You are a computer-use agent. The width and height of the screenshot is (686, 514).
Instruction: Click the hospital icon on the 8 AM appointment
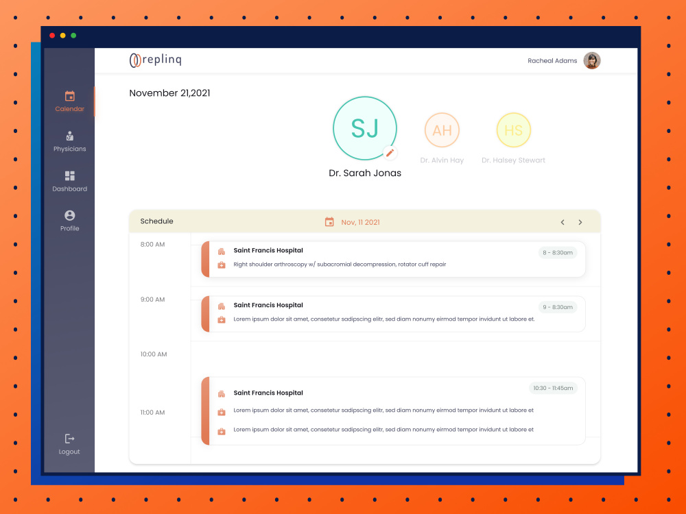coord(222,250)
